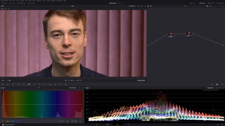Open the Help menu
This screenshot has width=225, height=126.
coord(65,1)
